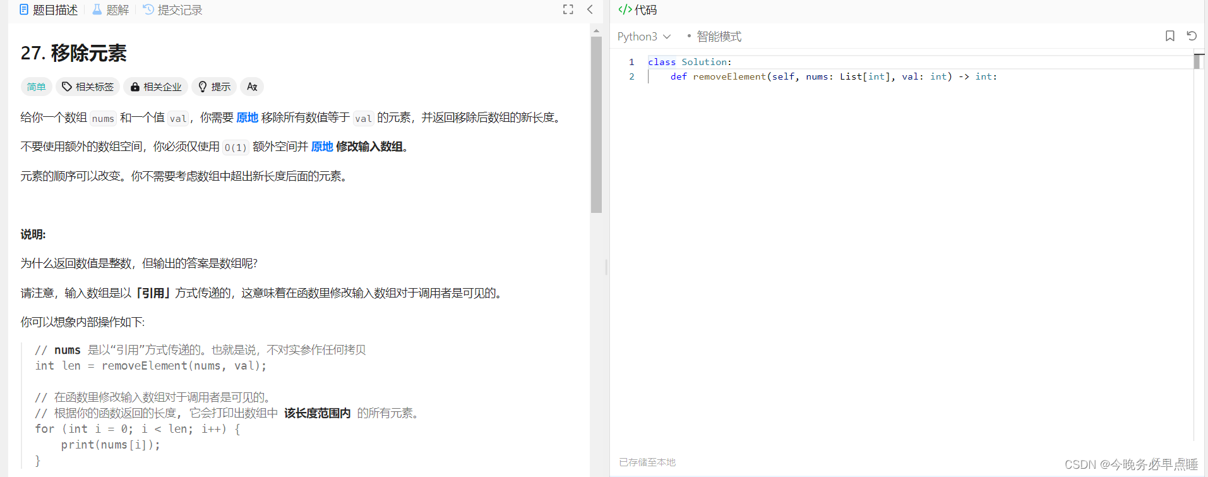Open the 题目描述 tab
Screen dimensions: 1208x477
pos(49,9)
